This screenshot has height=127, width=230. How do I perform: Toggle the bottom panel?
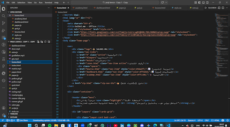[x=203, y=2]
